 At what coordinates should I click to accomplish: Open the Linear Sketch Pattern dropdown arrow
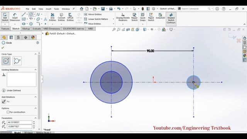tap(113, 19)
